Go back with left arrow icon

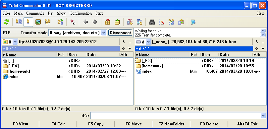coord(85,22)
